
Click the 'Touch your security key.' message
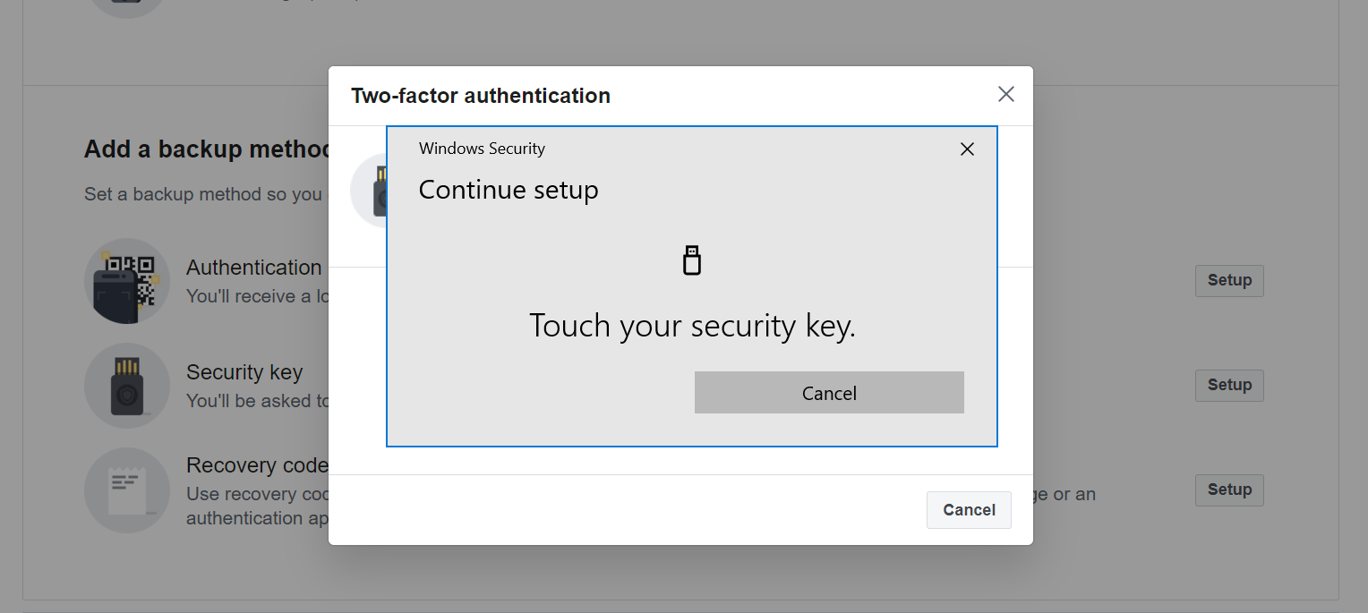[692, 326]
